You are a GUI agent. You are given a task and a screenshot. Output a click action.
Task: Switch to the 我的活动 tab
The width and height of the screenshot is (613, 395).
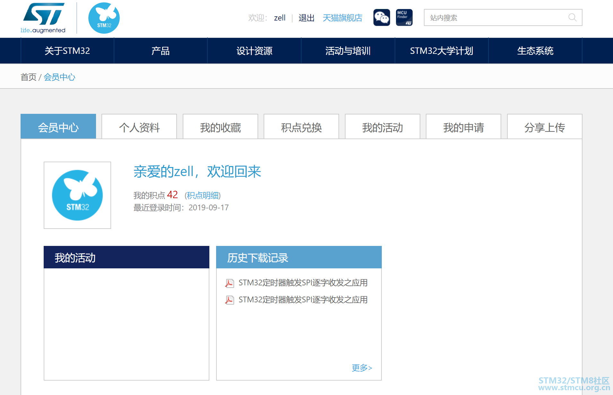pyautogui.click(x=382, y=126)
